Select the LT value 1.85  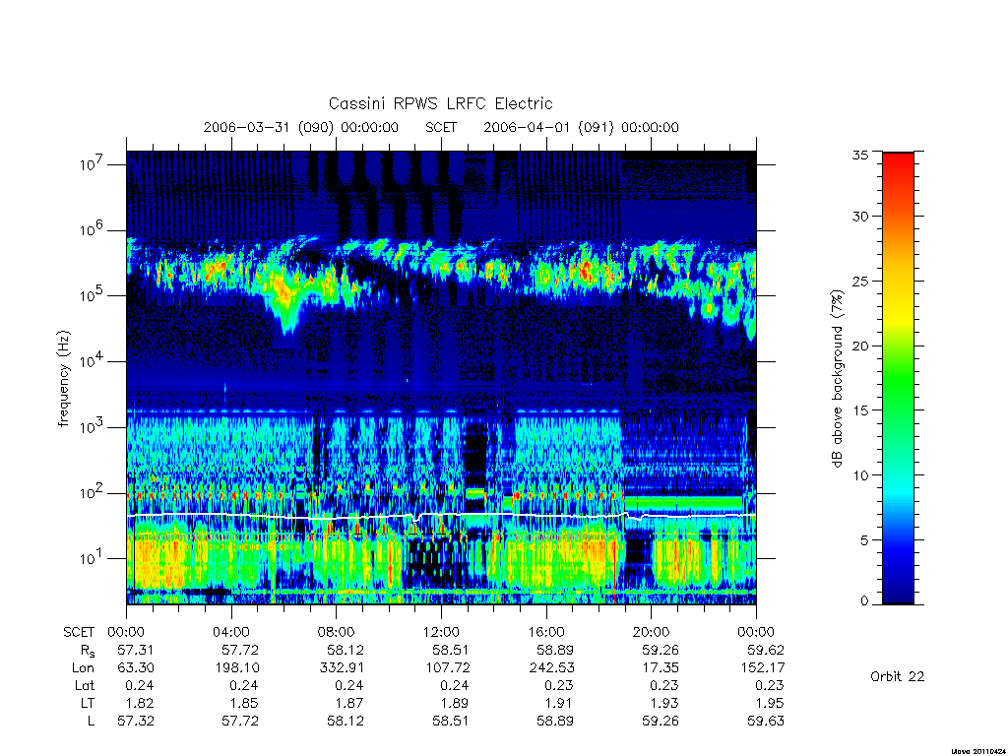(x=245, y=703)
